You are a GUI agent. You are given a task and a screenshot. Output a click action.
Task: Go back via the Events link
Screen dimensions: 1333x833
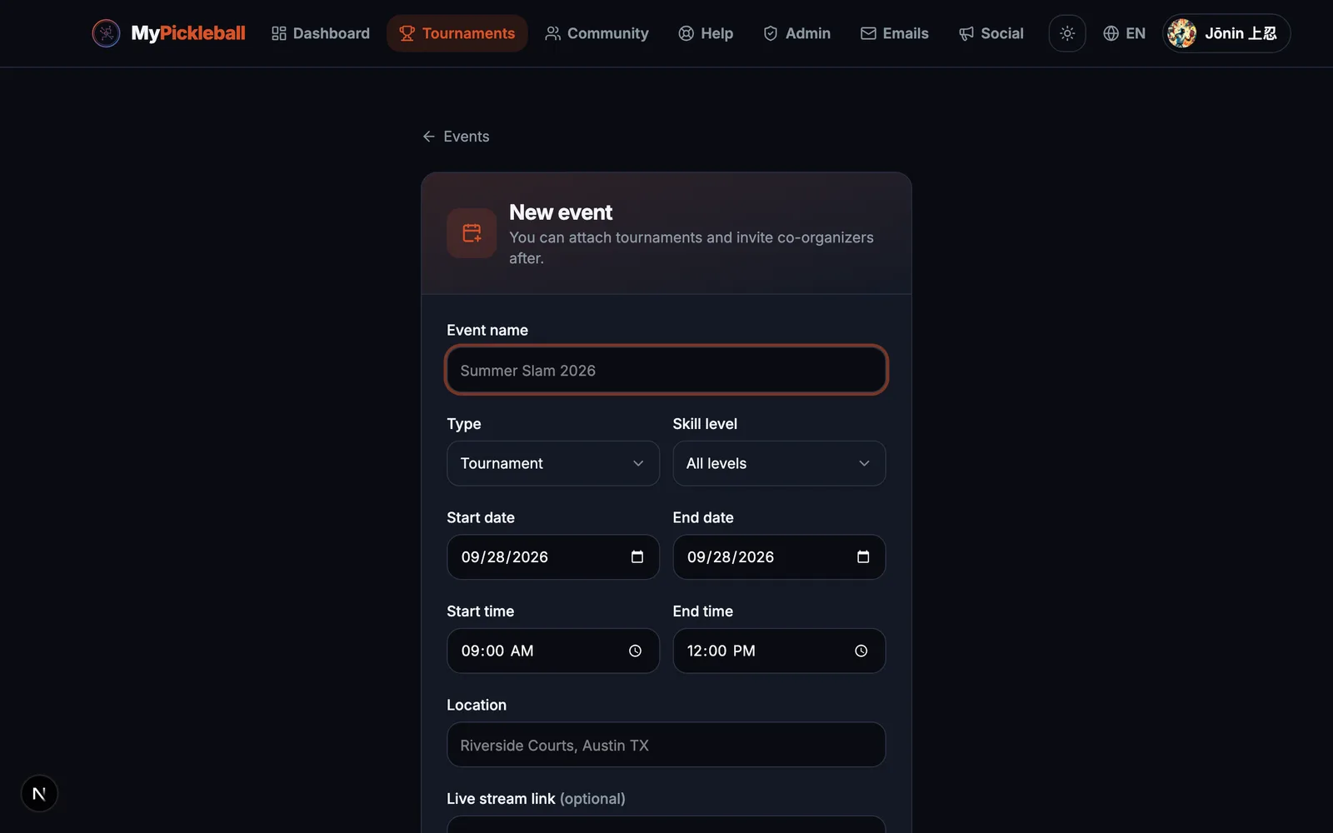(456, 137)
